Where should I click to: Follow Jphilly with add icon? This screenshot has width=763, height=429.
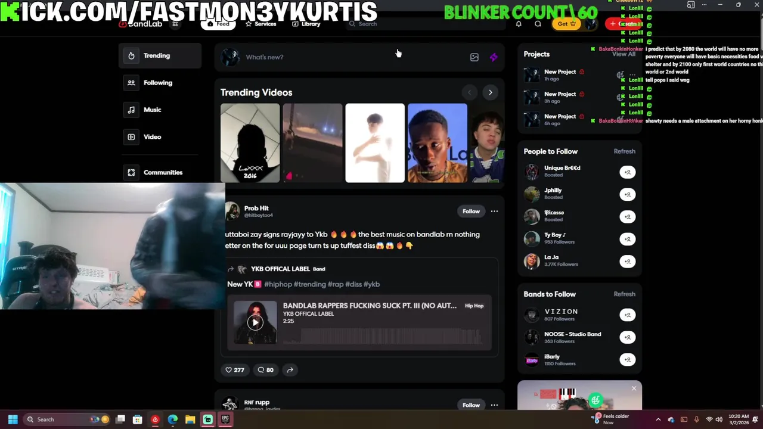(x=628, y=194)
